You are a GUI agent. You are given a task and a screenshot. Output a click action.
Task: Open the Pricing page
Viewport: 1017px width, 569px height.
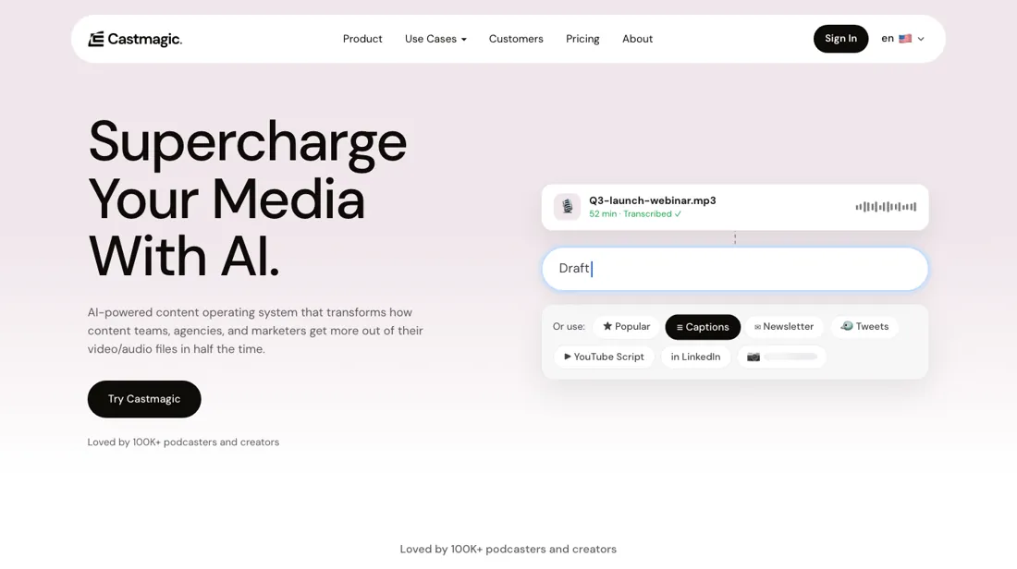pyautogui.click(x=582, y=39)
